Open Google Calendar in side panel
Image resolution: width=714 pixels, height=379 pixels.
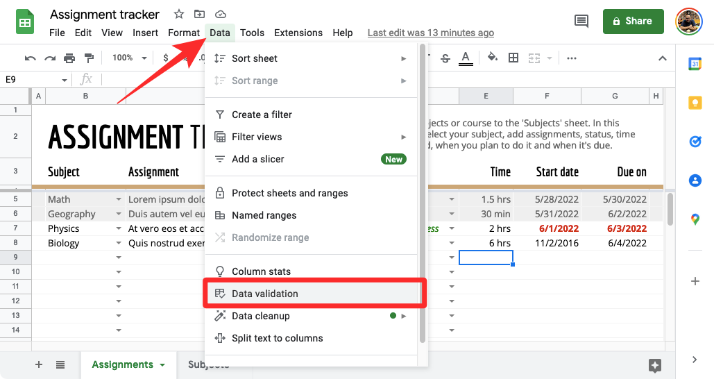pyautogui.click(x=695, y=64)
